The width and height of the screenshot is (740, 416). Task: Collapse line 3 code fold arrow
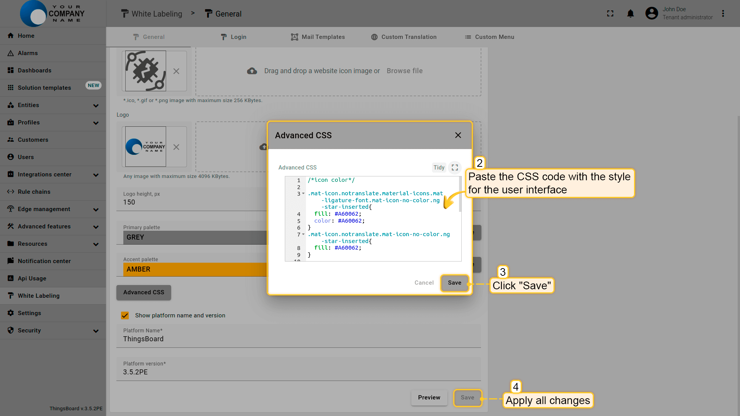pyautogui.click(x=303, y=194)
